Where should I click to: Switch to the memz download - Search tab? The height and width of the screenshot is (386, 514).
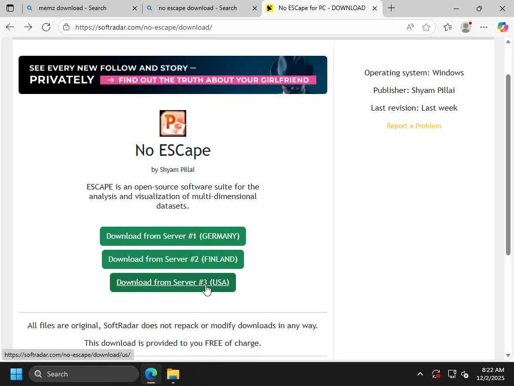click(82, 8)
